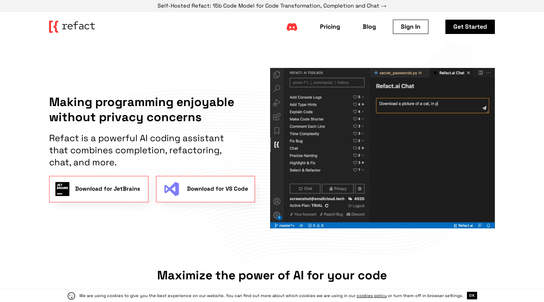Toggle the heart for Comment Each Line

(355, 126)
